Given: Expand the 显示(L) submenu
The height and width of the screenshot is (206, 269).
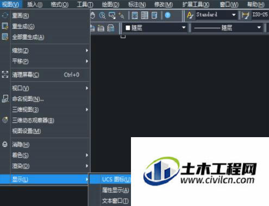Looking at the screenshot, I should pos(45,179).
